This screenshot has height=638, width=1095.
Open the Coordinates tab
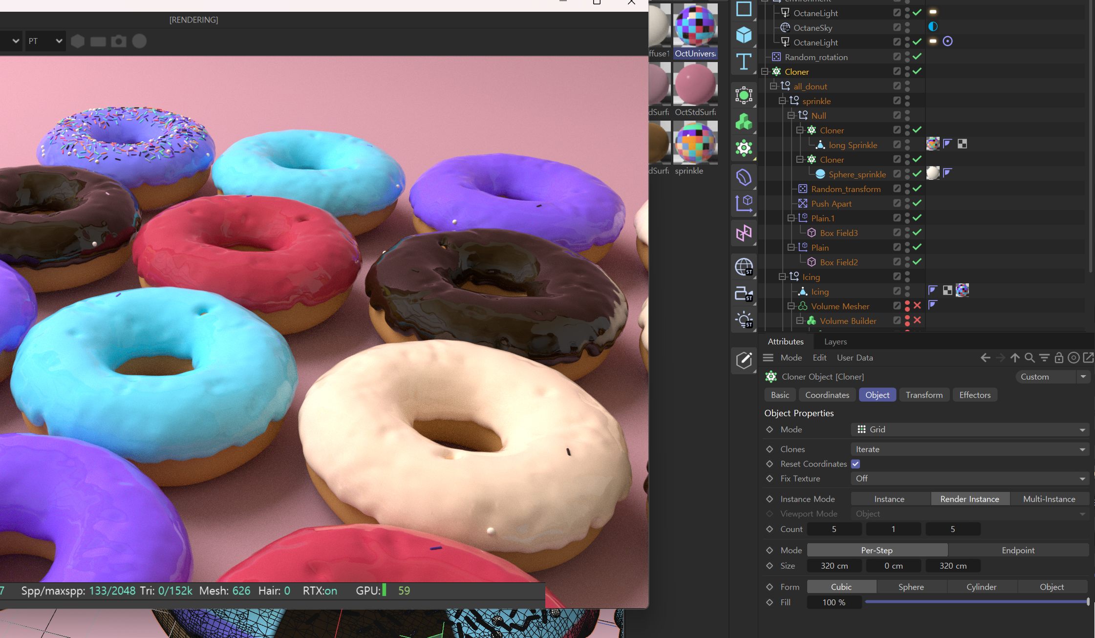pos(827,395)
